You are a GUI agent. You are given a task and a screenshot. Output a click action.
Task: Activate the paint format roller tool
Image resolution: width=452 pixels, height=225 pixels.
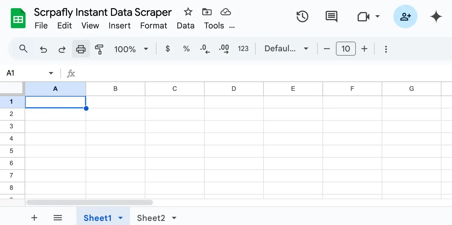click(x=99, y=49)
